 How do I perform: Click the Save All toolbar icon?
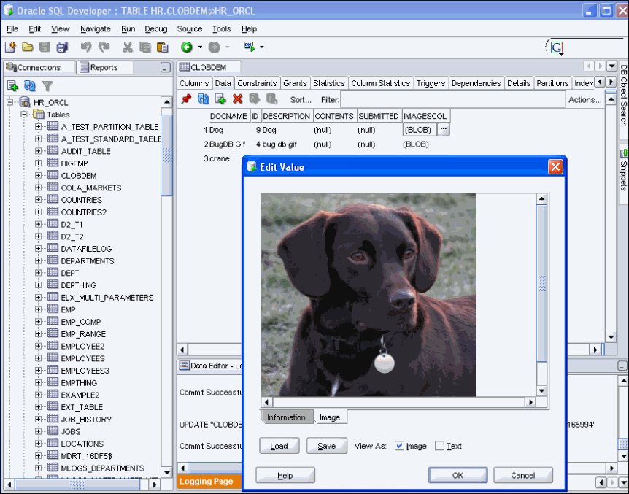pyautogui.click(x=62, y=47)
